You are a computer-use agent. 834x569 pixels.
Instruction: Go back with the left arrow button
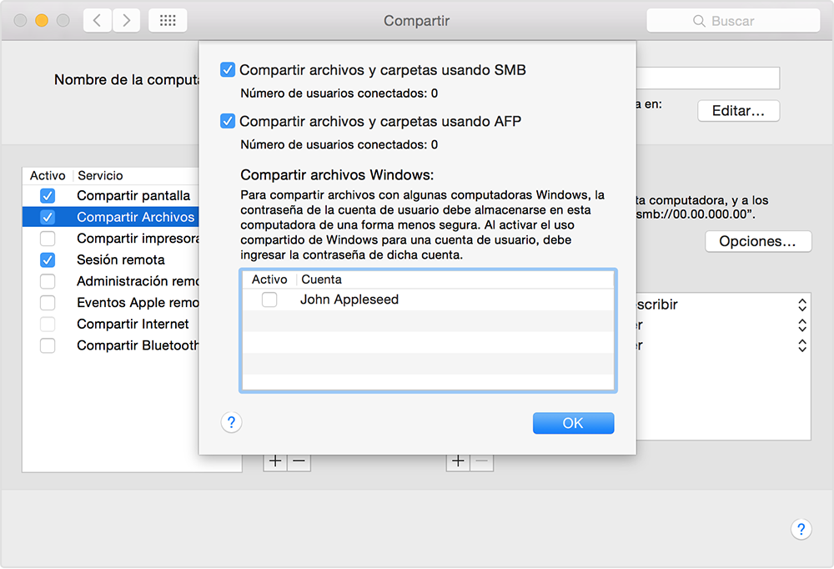[98, 21]
